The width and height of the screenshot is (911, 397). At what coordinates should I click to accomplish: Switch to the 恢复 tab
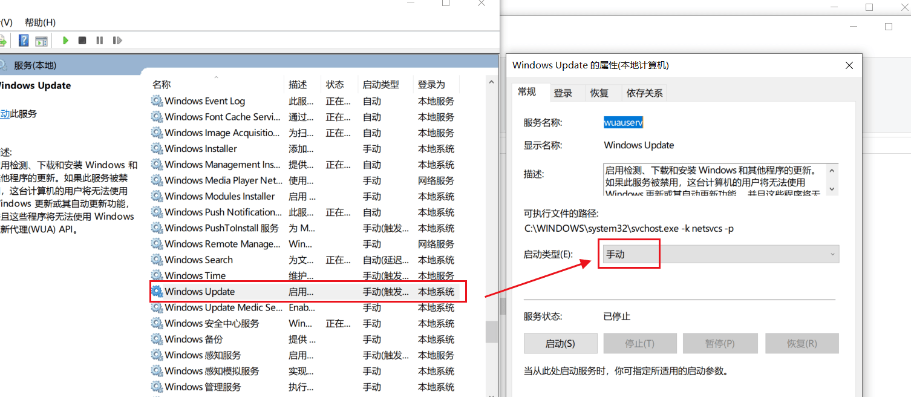click(x=599, y=93)
